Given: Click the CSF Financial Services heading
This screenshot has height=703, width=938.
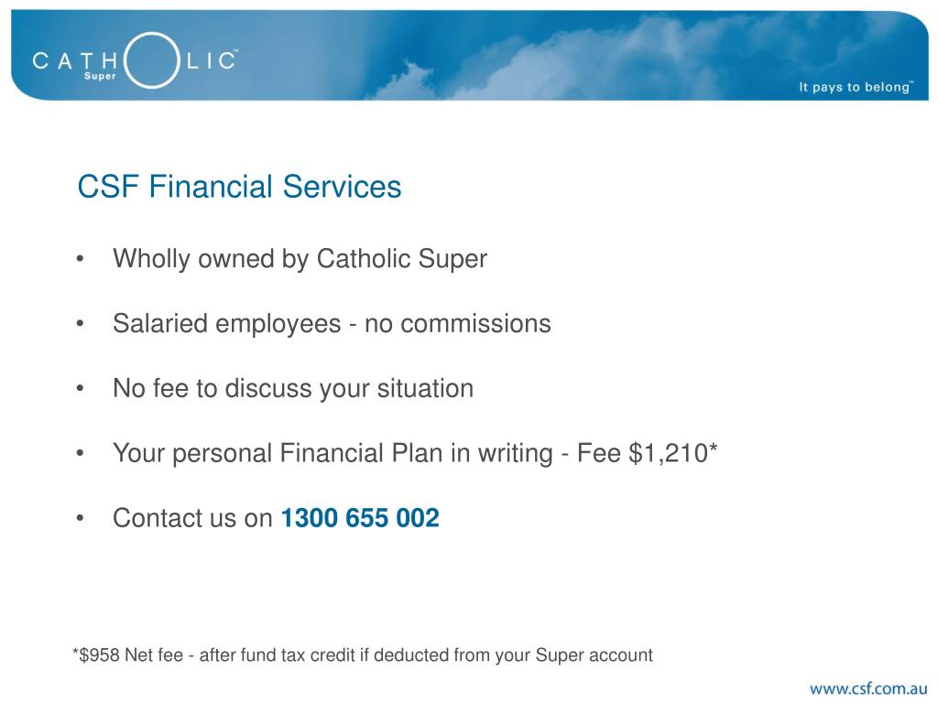Looking at the screenshot, I should 239,187.
